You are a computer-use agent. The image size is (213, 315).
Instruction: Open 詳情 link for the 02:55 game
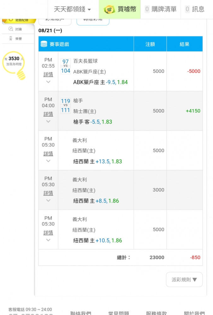coord(48,74)
